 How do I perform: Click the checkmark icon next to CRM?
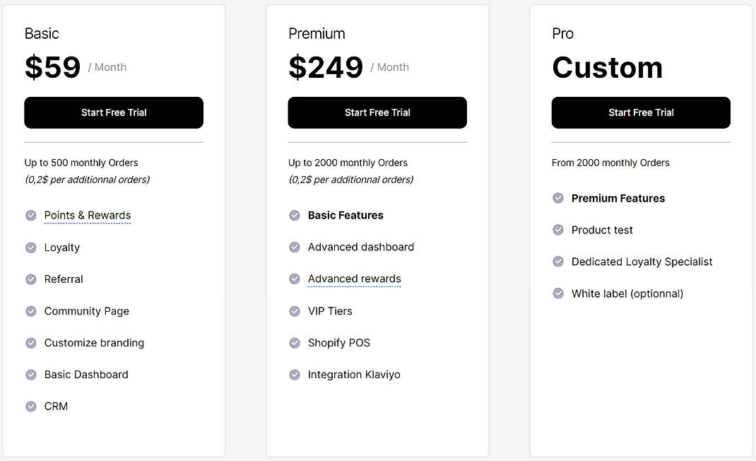pyautogui.click(x=31, y=407)
